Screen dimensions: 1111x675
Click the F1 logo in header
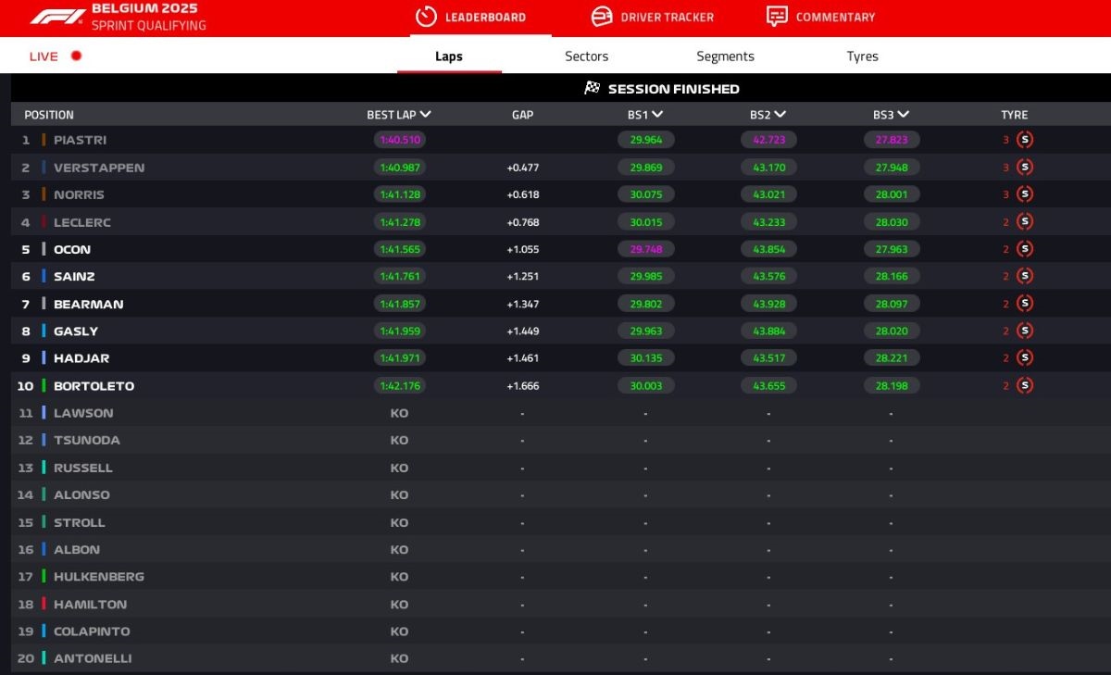[x=57, y=17]
